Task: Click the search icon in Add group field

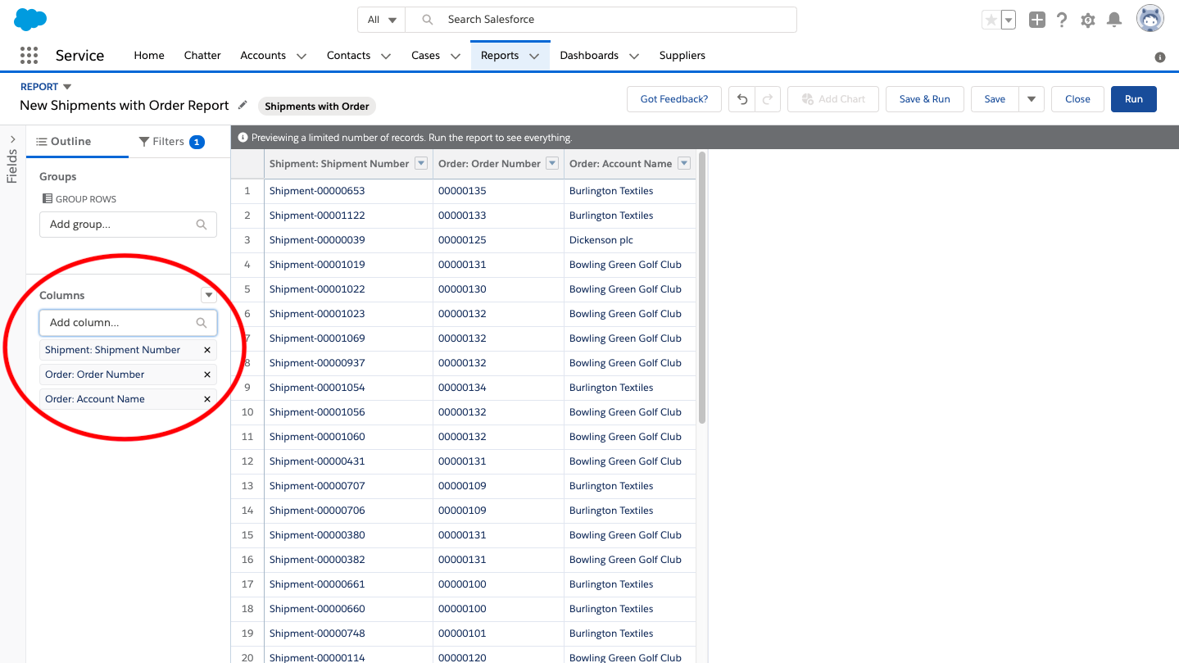Action: point(202,225)
